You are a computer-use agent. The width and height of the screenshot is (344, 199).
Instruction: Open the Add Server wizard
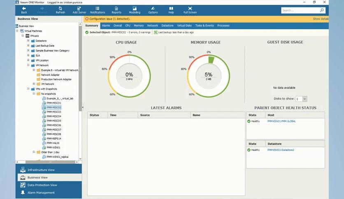pos(79,10)
